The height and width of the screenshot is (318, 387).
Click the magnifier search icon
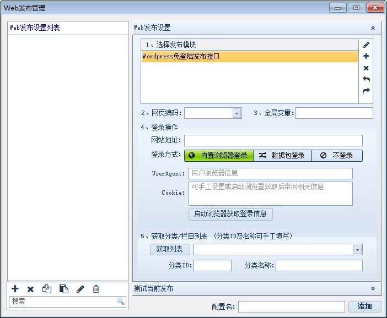pyautogui.click(x=120, y=301)
